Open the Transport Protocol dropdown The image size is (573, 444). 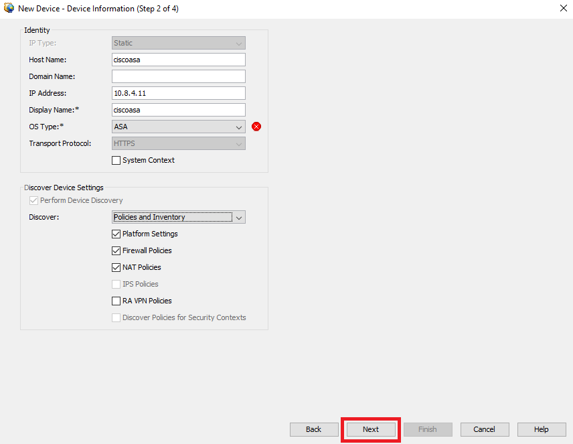click(178, 143)
